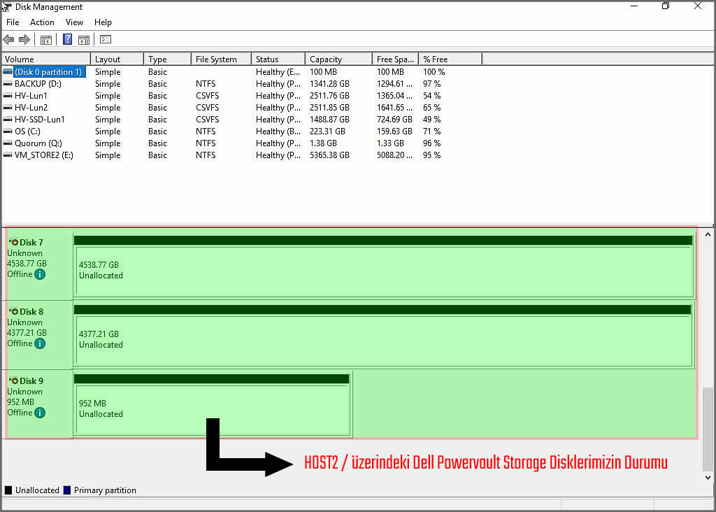This screenshot has height=512, width=716.
Task: Select the VM_STORE2 (E:) volume name
Action: (44, 155)
